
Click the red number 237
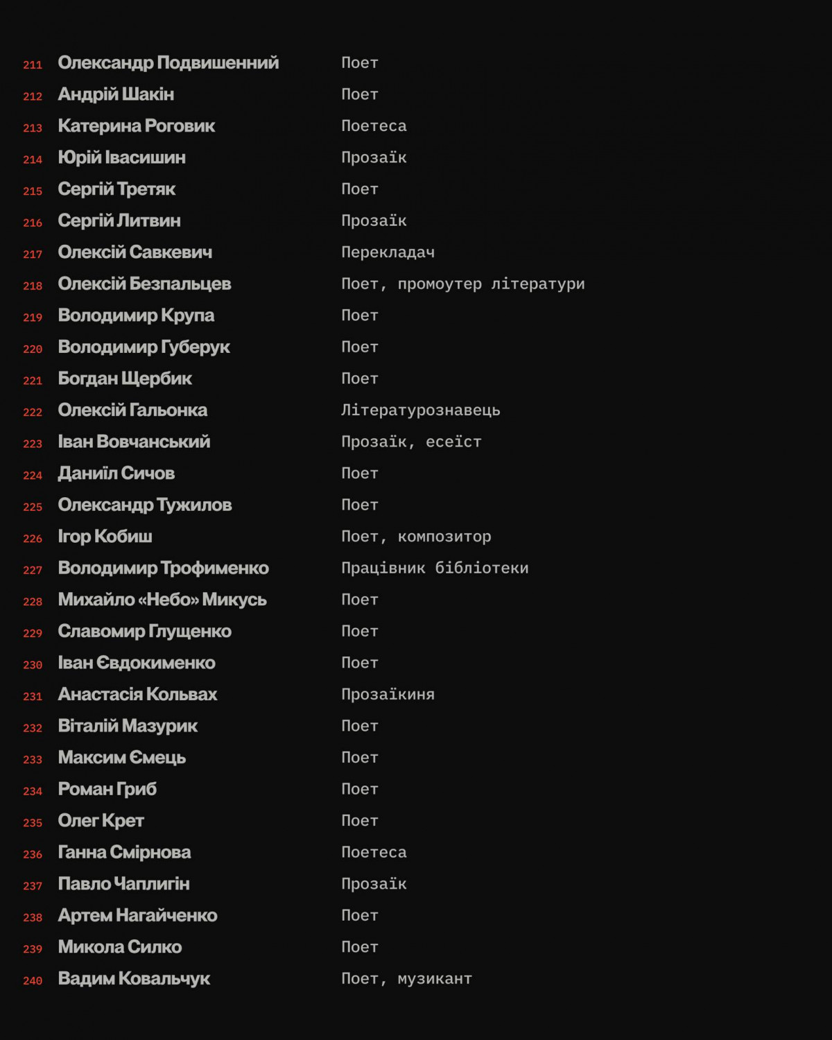pos(33,886)
